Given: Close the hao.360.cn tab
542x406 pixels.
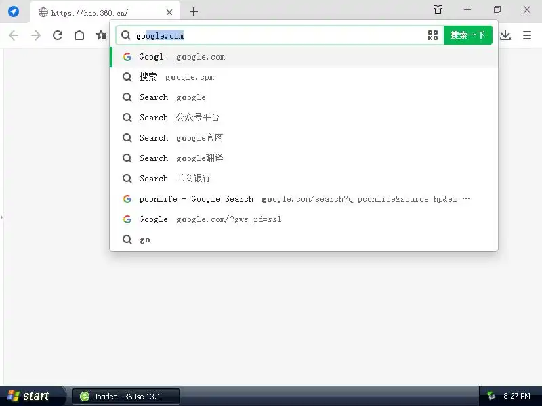Looking at the screenshot, I should 169,12.
